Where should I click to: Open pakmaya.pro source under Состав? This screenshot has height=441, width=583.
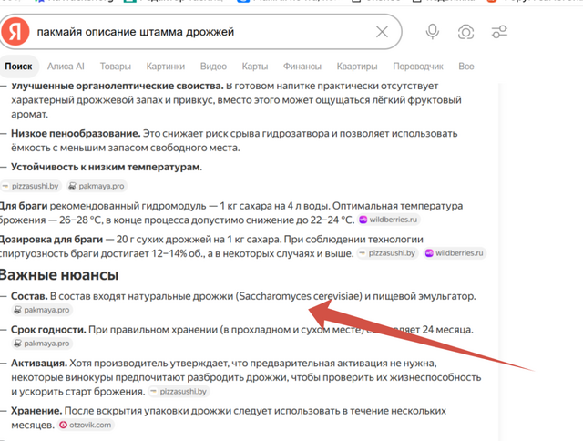(x=42, y=310)
